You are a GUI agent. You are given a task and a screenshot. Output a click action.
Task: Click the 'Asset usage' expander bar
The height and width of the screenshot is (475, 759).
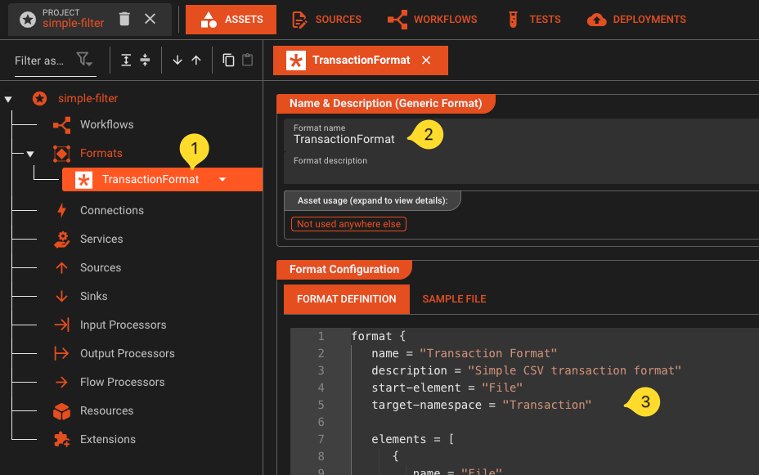pyautogui.click(x=372, y=200)
